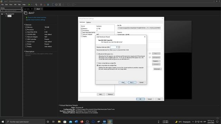Click the < Back button in wizard
Image resolution: width=221 pixels, height=124 pixels.
[x=123, y=82]
